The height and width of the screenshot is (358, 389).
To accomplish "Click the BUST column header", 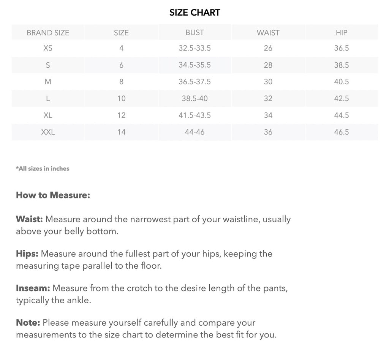I will (194, 33).
